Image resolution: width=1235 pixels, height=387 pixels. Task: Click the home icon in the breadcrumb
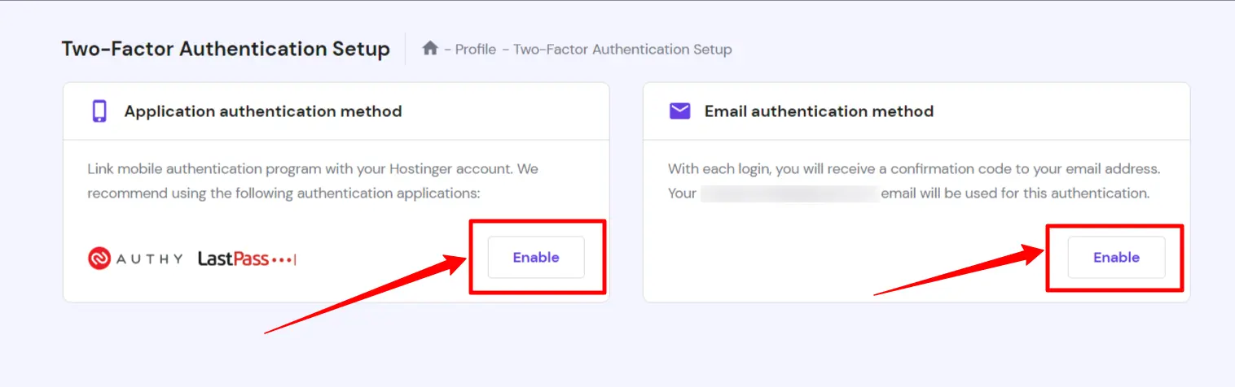(x=430, y=49)
